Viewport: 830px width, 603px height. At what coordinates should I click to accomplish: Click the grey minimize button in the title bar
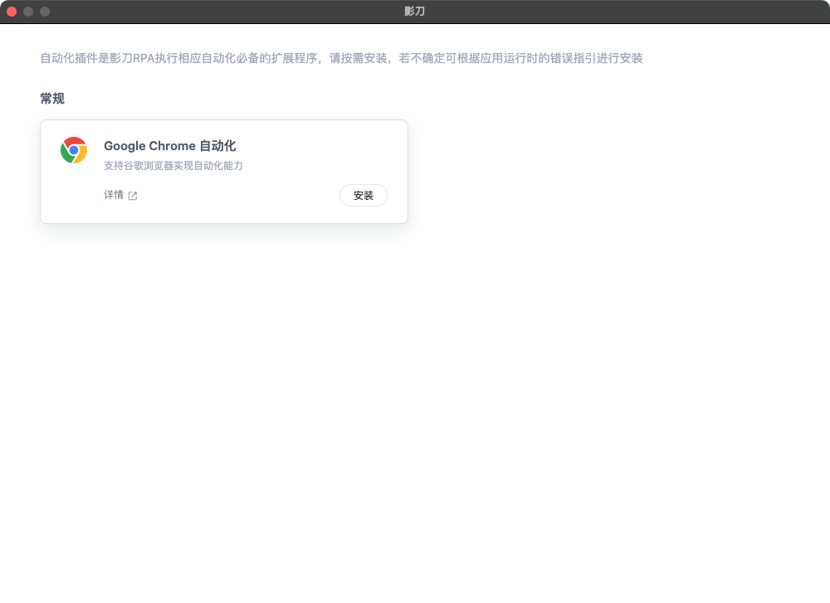click(x=28, y=12)
